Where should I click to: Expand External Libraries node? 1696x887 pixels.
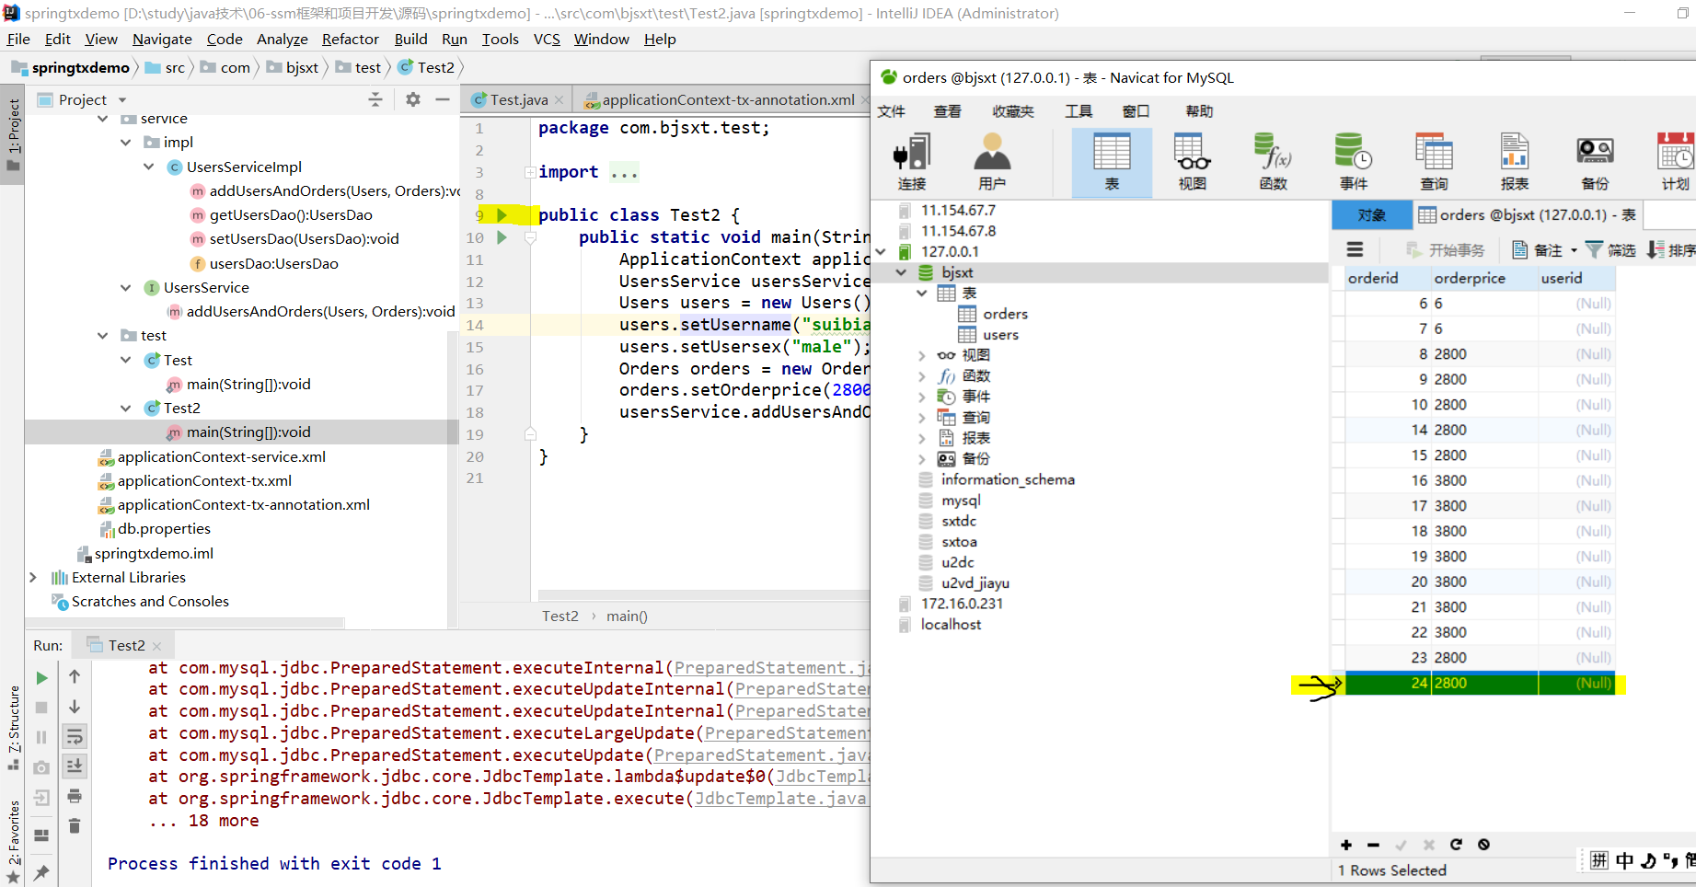[33, 578]
